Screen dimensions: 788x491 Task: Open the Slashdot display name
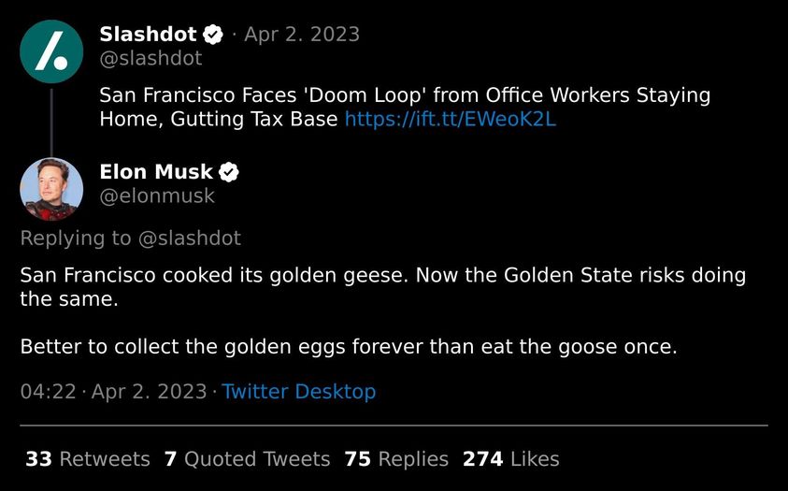(148, 35)
